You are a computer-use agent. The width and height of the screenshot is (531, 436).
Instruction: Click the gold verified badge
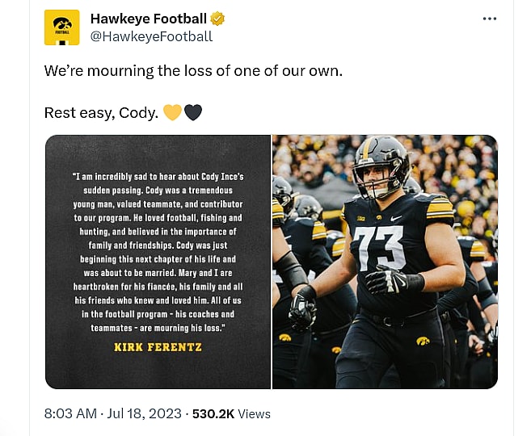[x=218, y=19]
